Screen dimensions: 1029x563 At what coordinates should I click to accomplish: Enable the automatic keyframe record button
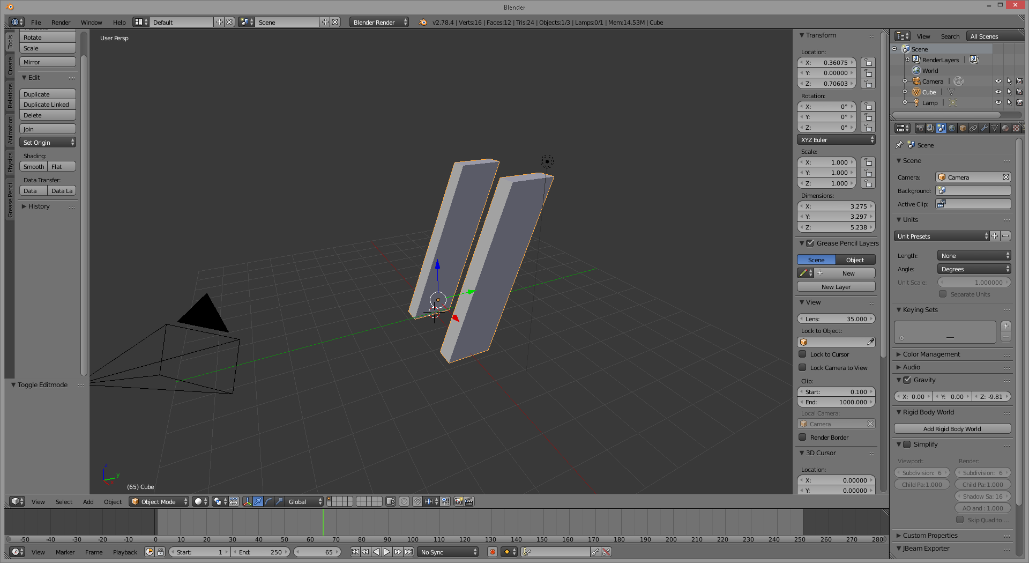coord(492,552)
